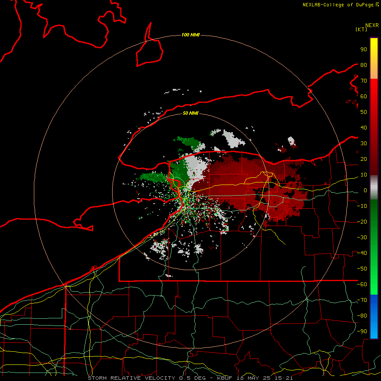Pick the gray zero-velocity color bar segment

pos(374,188)
